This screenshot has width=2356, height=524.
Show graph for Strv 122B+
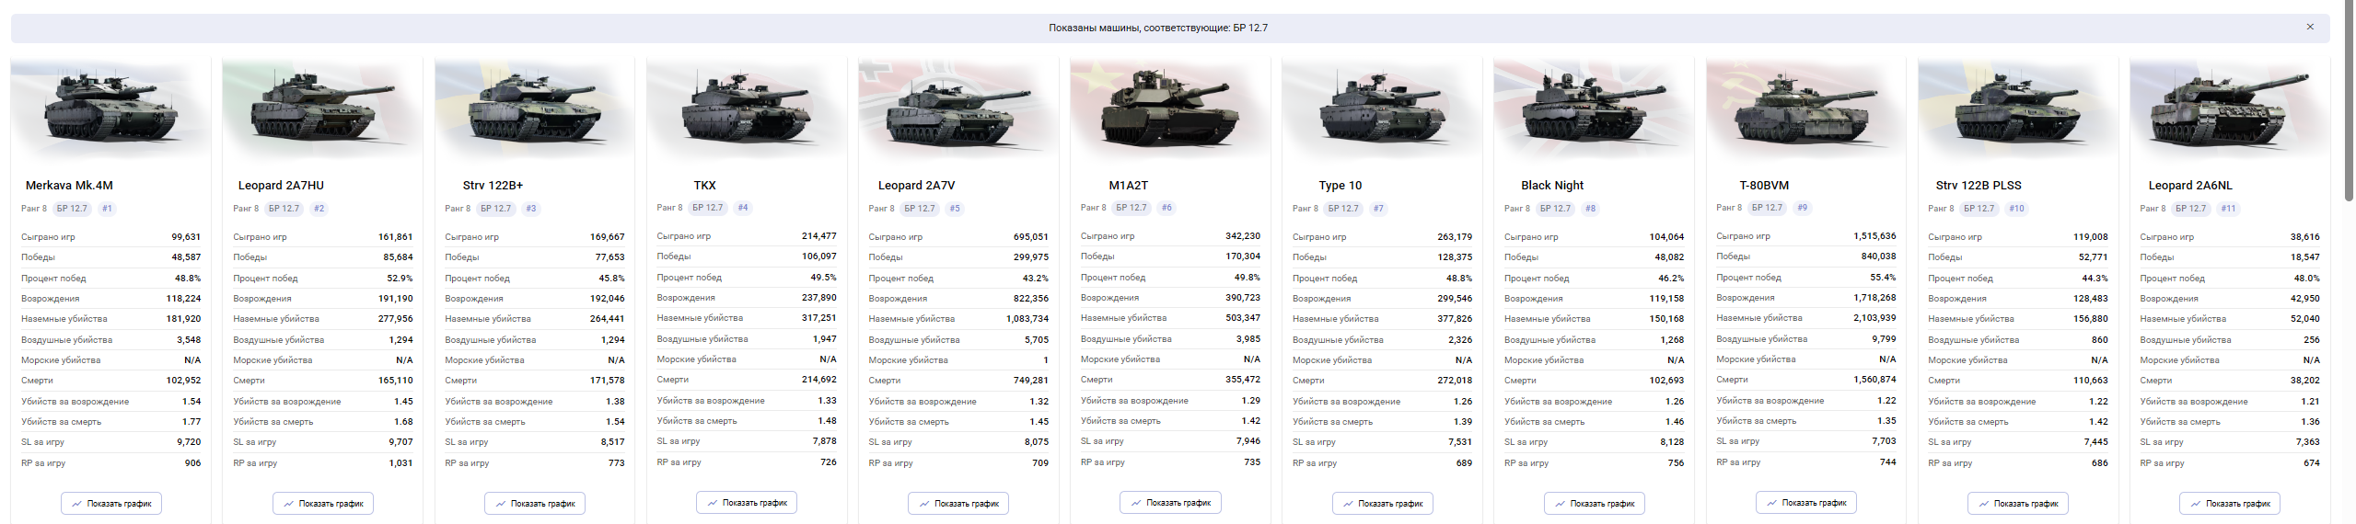pyautogui.click(x=535, y=504)
